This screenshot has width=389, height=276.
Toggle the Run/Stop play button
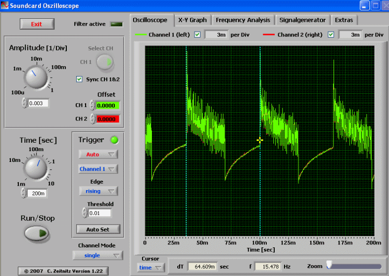(x=37, y=233)
